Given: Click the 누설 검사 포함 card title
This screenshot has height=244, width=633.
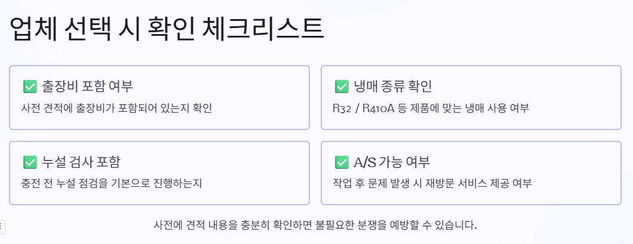Looking at the screenshot, I should pos(81,162).
